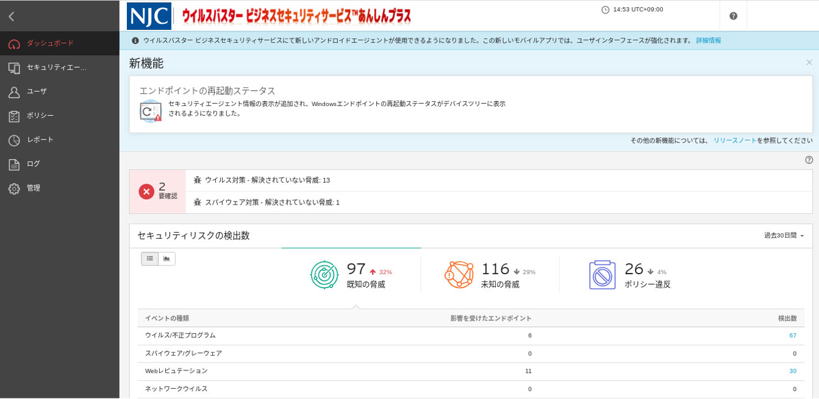Click the レポート pie chart icon
This screenshot has height=399, width=819.
14,140
